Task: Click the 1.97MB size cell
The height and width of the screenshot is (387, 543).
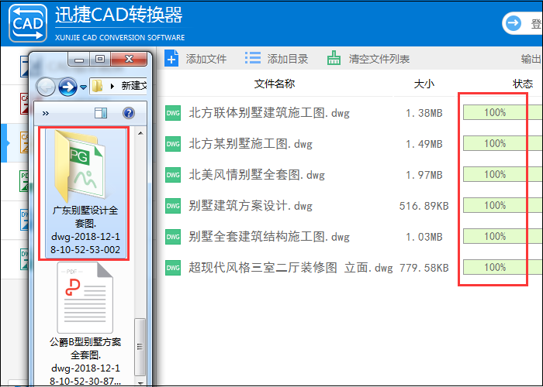Action: pos(424,175)
